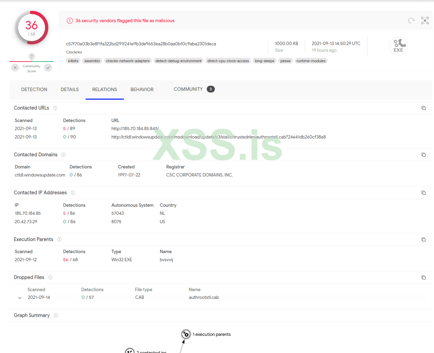Show info for Graph Summary

[56, 315]
